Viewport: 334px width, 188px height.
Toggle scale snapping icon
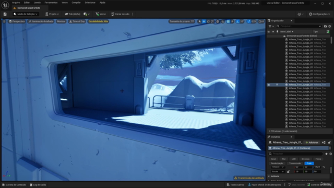click(248, 21)
